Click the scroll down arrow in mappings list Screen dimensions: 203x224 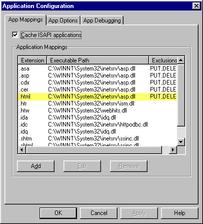(181, 142)
